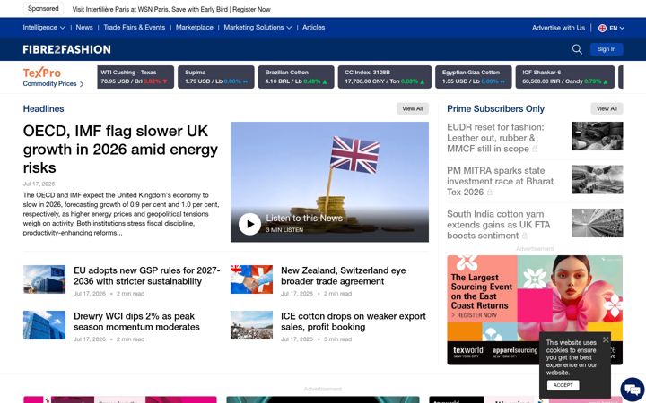The height and width of the screenshot is (403, 646).
Task: Click the EUDR reset article thumbnail
Action: pos(598,136)
